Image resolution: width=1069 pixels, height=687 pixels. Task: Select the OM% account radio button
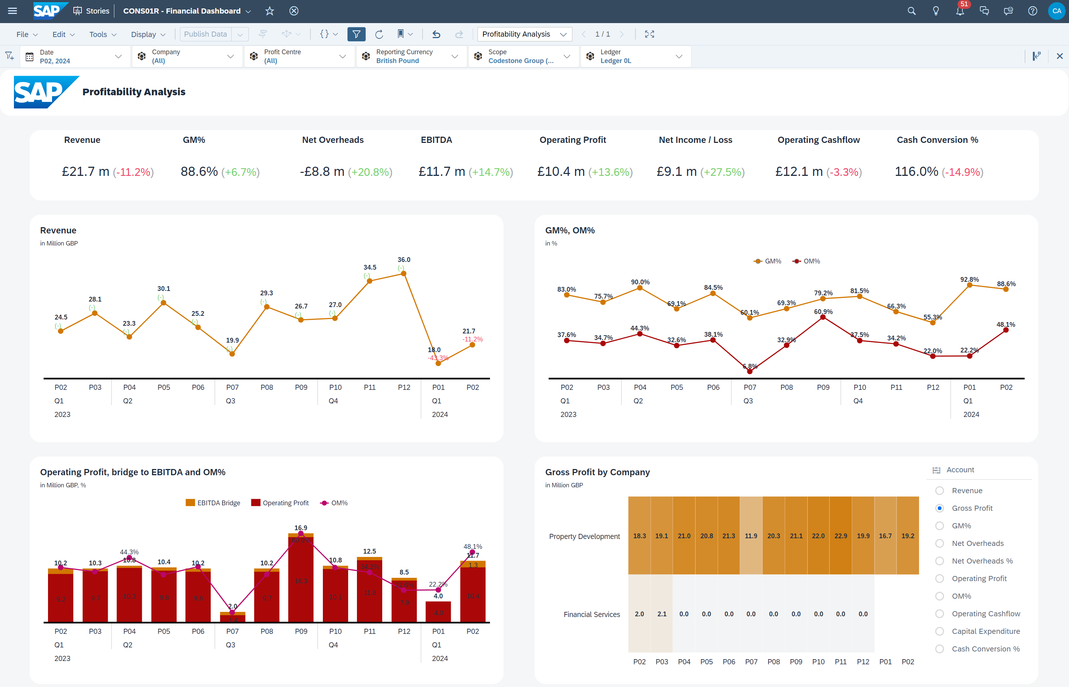point(940,596)
